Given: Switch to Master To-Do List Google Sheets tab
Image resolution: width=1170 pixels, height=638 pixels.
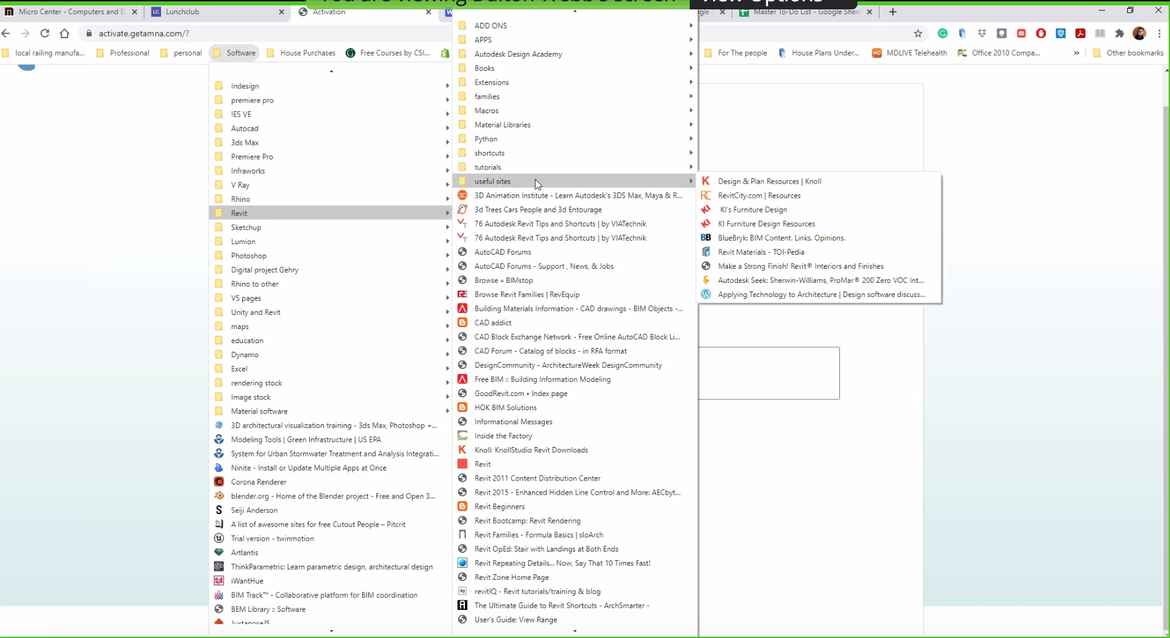Looking at the screenshot, I should (x=805, y=11).
